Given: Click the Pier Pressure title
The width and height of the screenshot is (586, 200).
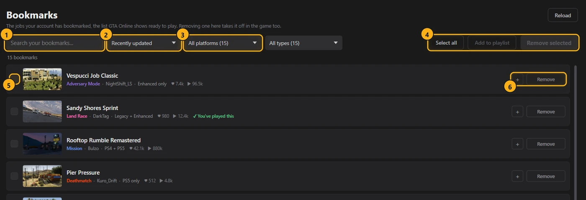Looking at the screenshot, I should [x=83, y=172].
